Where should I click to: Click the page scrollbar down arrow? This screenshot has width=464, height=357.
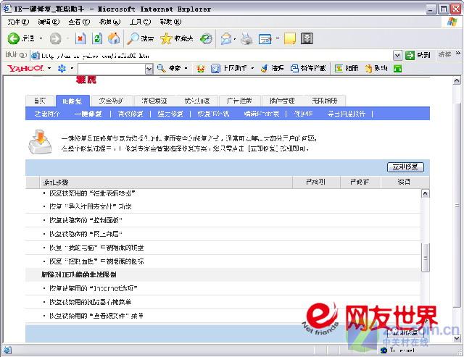tap(457, 338)
